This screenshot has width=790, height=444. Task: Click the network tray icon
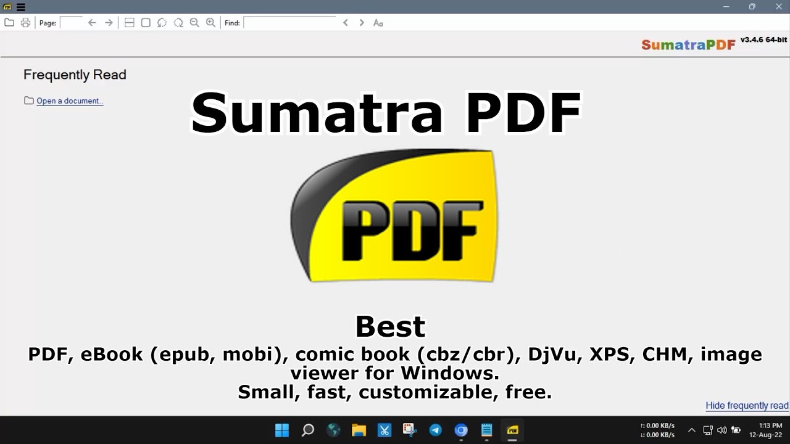(x=708, y=430)
